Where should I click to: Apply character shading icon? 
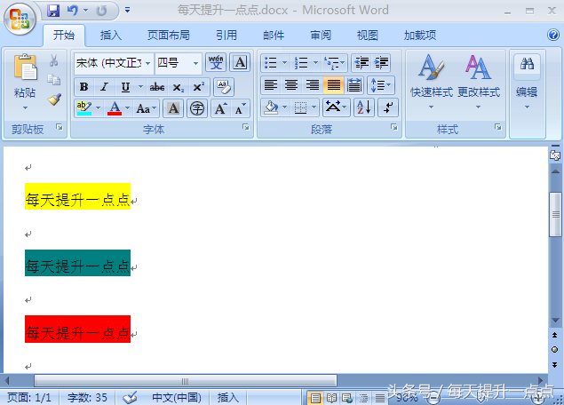point(173,108)
